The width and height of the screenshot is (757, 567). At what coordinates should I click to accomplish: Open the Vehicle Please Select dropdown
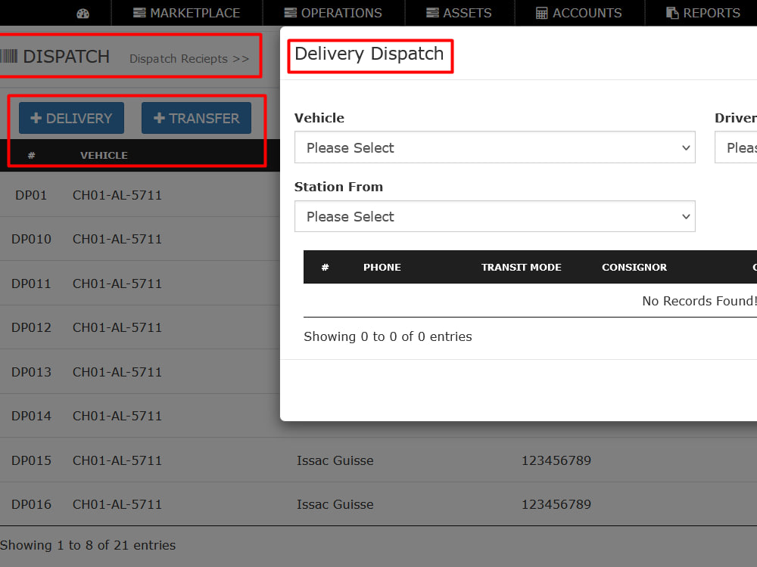tap(495, 147)
